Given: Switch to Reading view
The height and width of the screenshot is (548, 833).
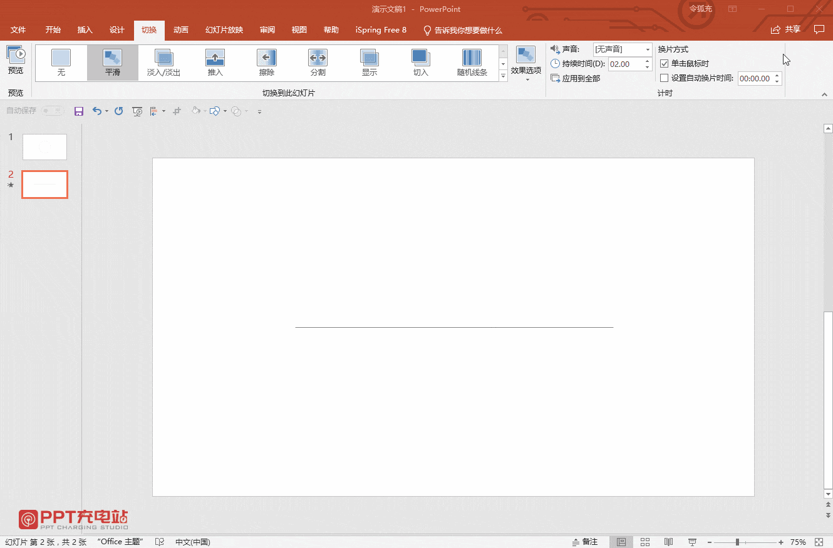Looking at the screenshot, I should (x=669, y=542).
